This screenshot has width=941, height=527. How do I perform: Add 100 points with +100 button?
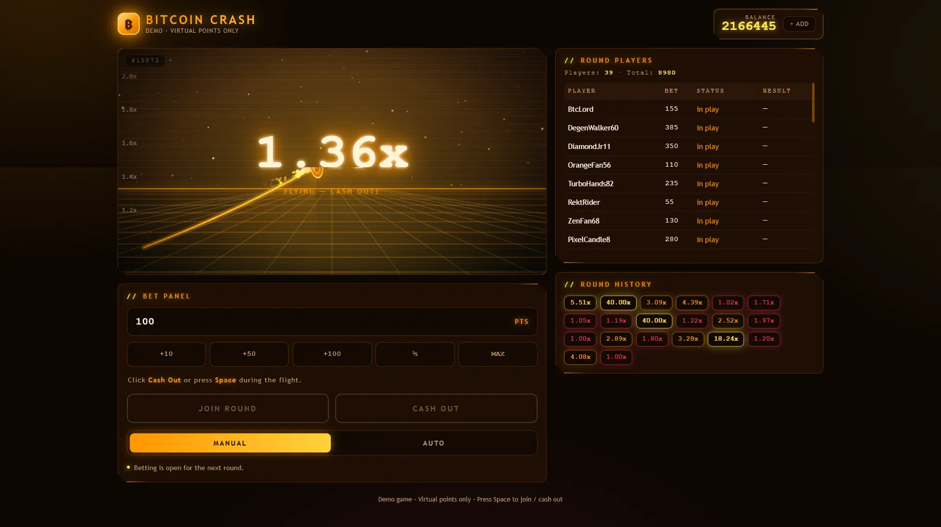[x=332, y=354]
